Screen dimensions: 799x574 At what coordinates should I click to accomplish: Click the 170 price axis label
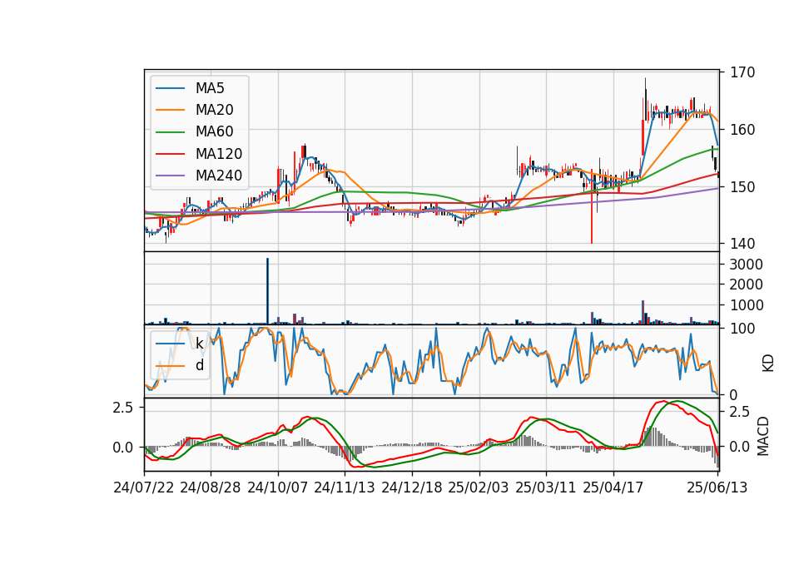pos(742,72)
